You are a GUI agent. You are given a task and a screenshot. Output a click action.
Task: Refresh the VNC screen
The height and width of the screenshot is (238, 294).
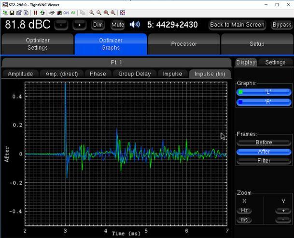42,13
